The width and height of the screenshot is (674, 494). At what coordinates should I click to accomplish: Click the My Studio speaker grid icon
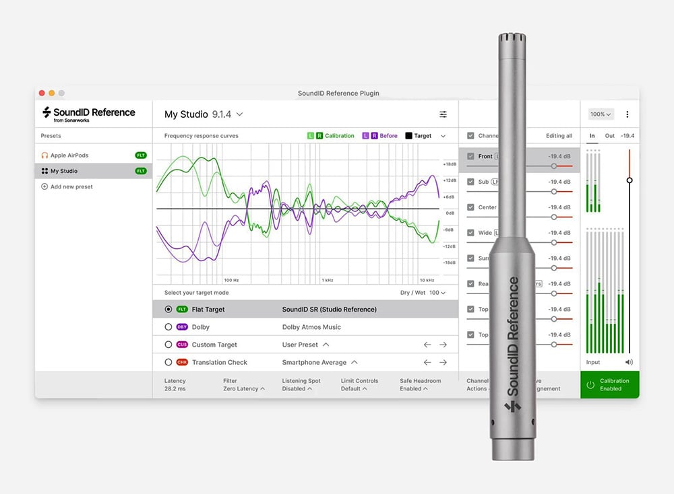[44, 171]
